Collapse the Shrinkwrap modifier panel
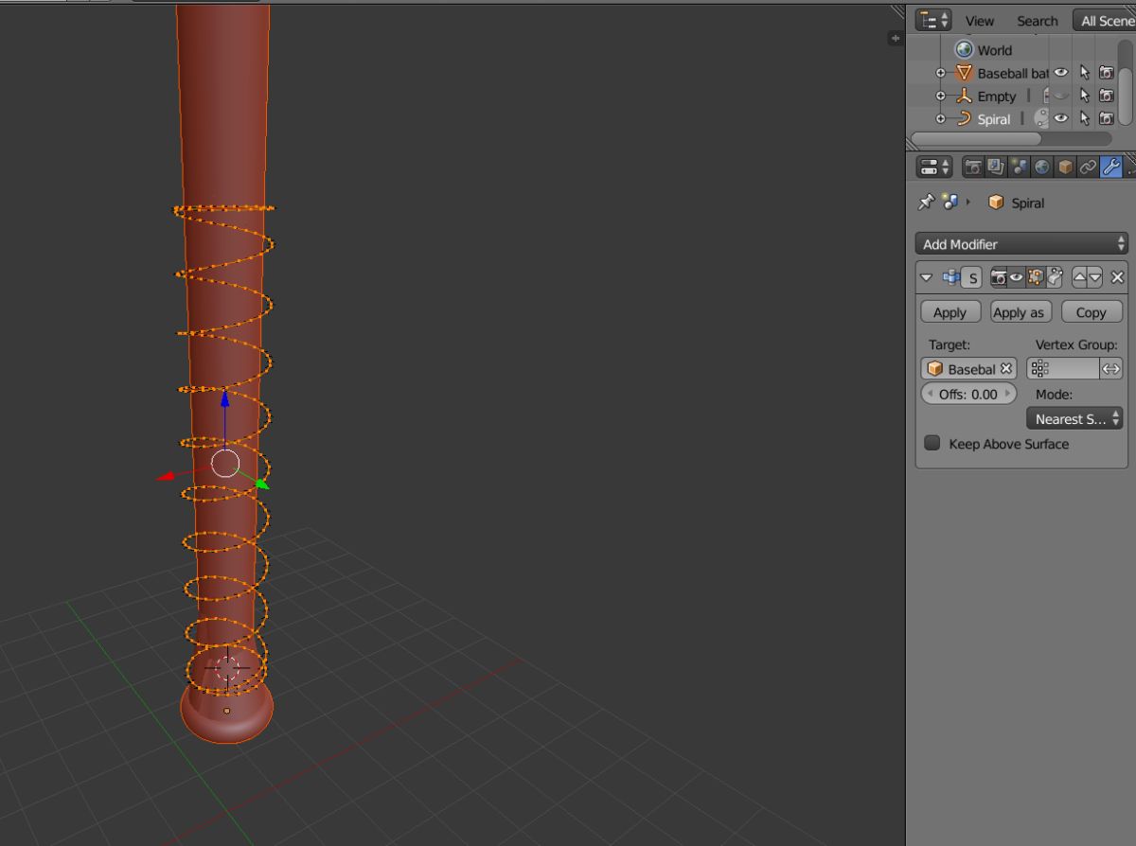 coord(927,277)
